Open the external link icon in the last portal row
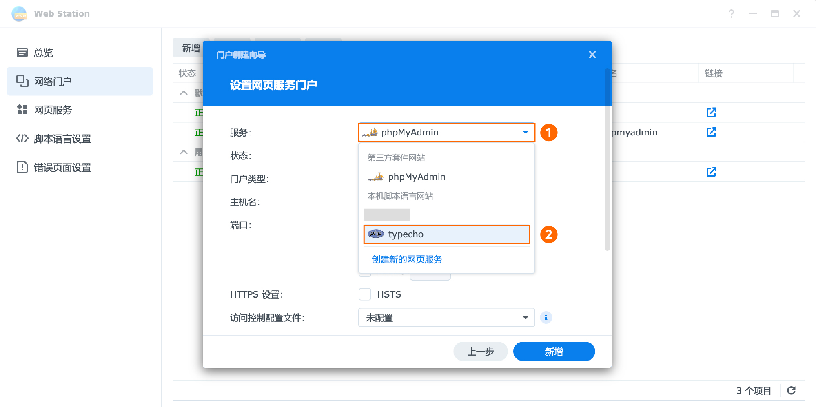This screenshot has width=816, height=407. click(x=711, y=172)
